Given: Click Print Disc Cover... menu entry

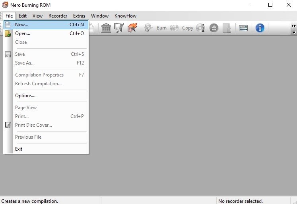Looking at the screenshot, I should point(46,125).
